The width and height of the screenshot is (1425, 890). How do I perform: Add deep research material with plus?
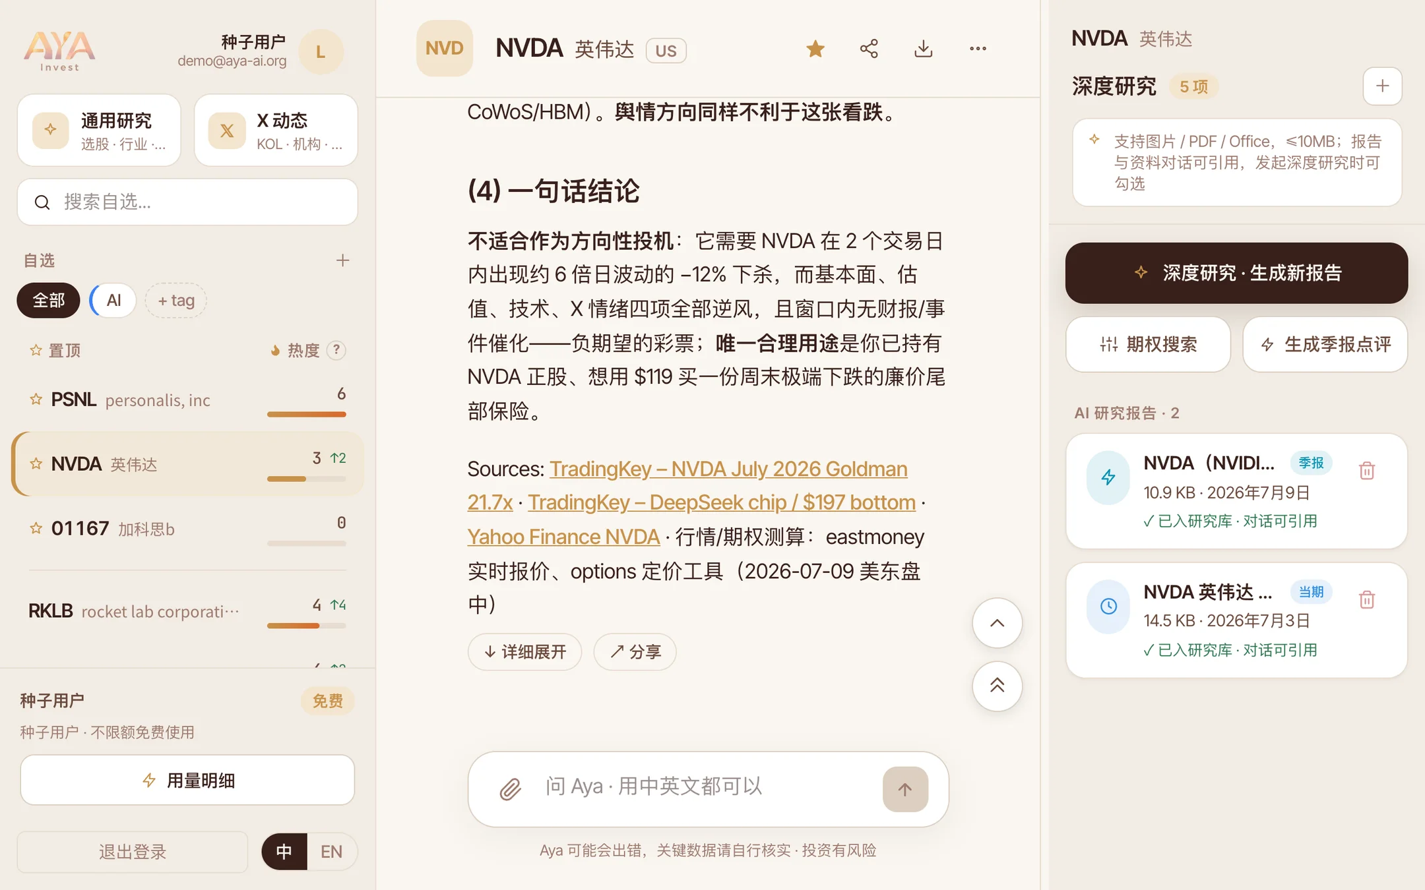(x=1382, y=86)
